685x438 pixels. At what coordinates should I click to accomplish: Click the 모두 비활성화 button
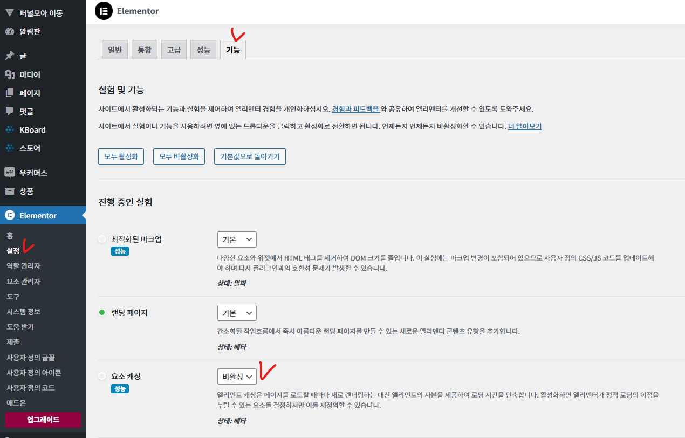point(179,157)
